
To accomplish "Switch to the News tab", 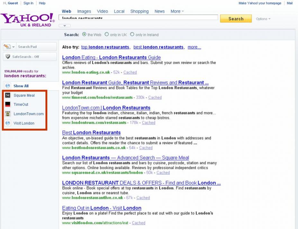I will [x=160, y=11].
